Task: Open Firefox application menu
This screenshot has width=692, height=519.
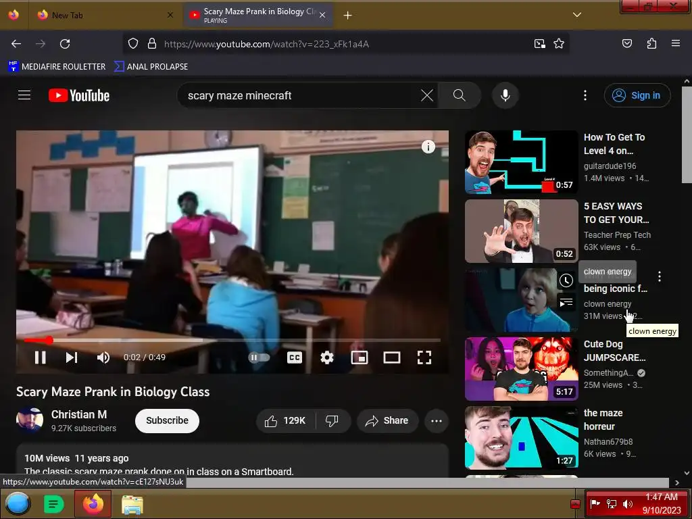Action: (676, 44)
